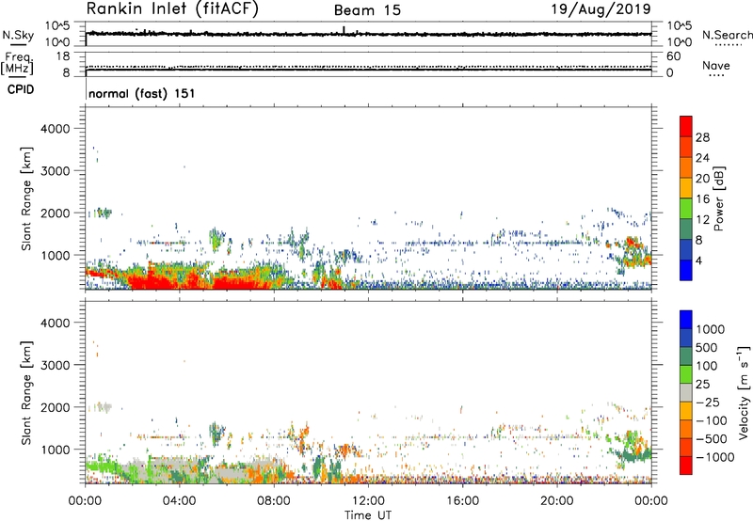Click the 'normal (fast) 151' text
753x521 pixels.
pyautogui.click(x=142, y=93)
